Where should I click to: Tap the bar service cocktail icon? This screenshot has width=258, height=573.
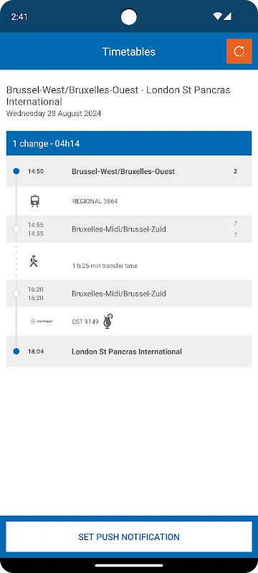tap(107, 321)
